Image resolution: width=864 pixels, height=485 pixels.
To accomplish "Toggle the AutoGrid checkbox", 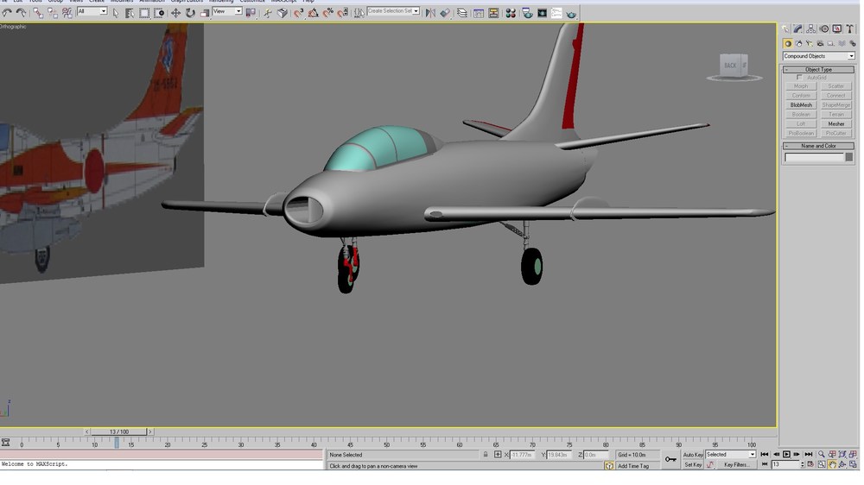I will coord(799,78).
